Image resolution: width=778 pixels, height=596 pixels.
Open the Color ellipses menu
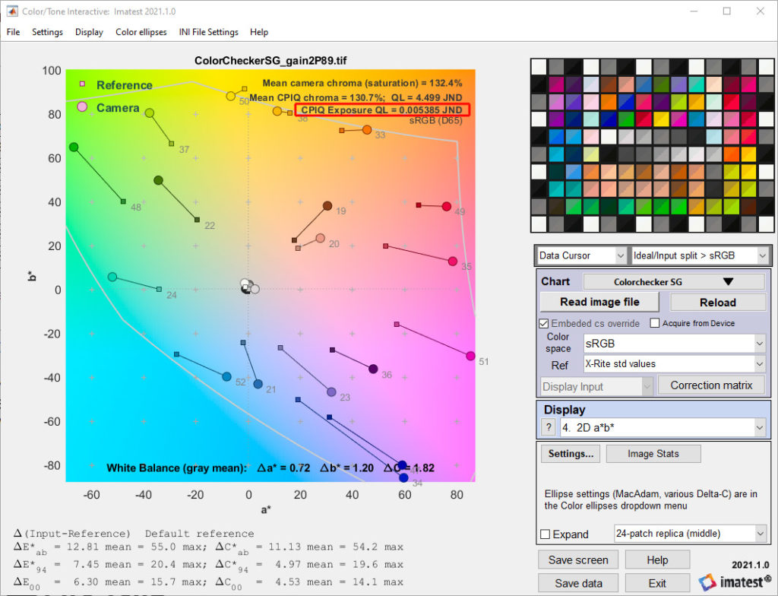point(141,32)
